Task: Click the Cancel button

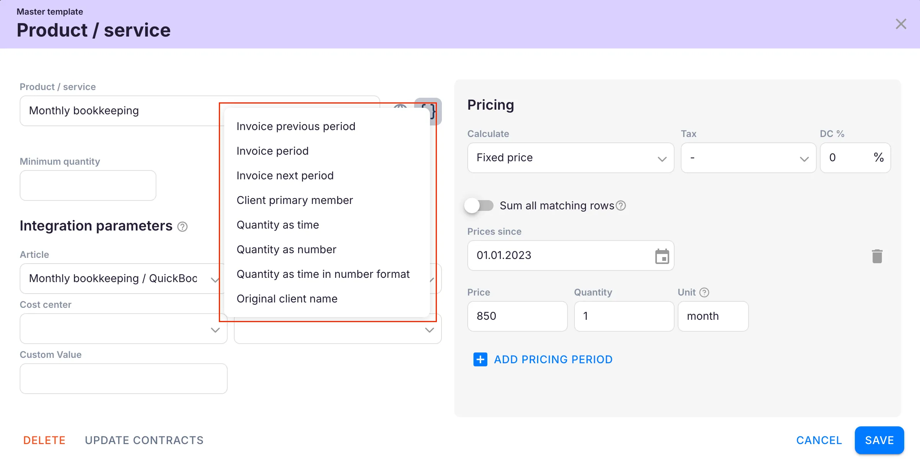Action: coord(819,440)
